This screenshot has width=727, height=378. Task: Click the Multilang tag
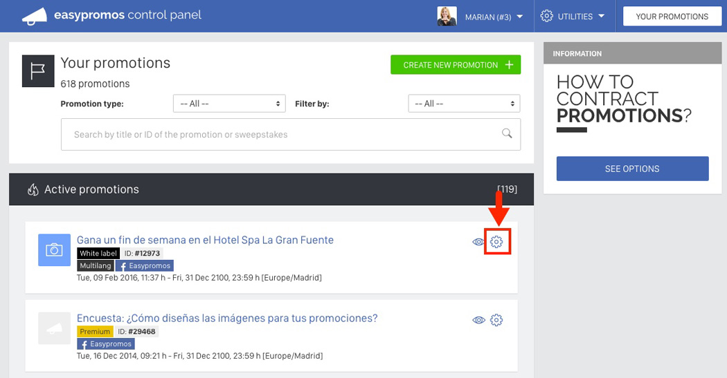[x=96, y=265]
